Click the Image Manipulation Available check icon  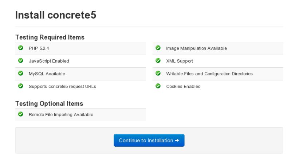point(158,48)
